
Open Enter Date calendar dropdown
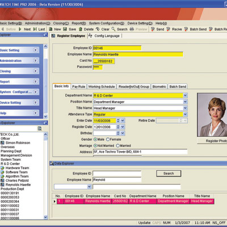pyautogui.click(x=123, y=120)
